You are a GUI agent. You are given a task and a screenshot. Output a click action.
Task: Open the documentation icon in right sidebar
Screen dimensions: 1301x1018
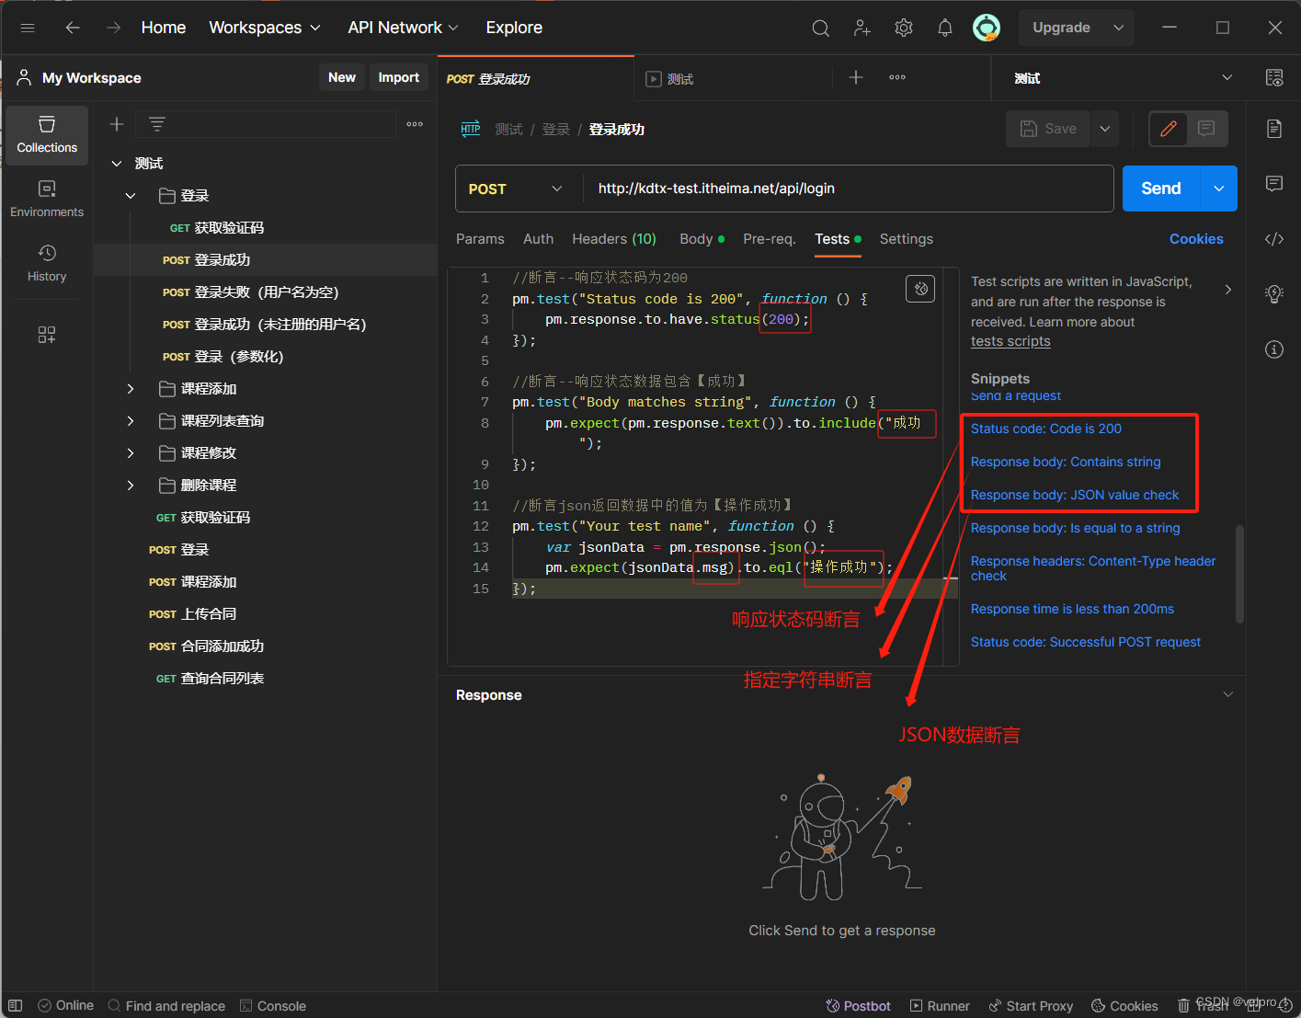(x=1274, y=129)
